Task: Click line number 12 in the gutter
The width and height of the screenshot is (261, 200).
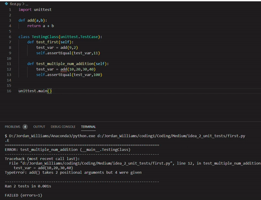Action: pyautogui.click(x=9, y=69)
